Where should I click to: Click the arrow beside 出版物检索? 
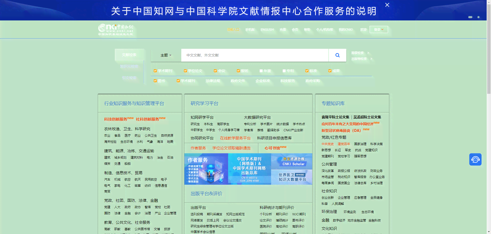371,59
